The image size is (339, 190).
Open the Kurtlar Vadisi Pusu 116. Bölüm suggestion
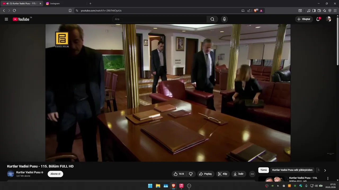click(303, 179)
